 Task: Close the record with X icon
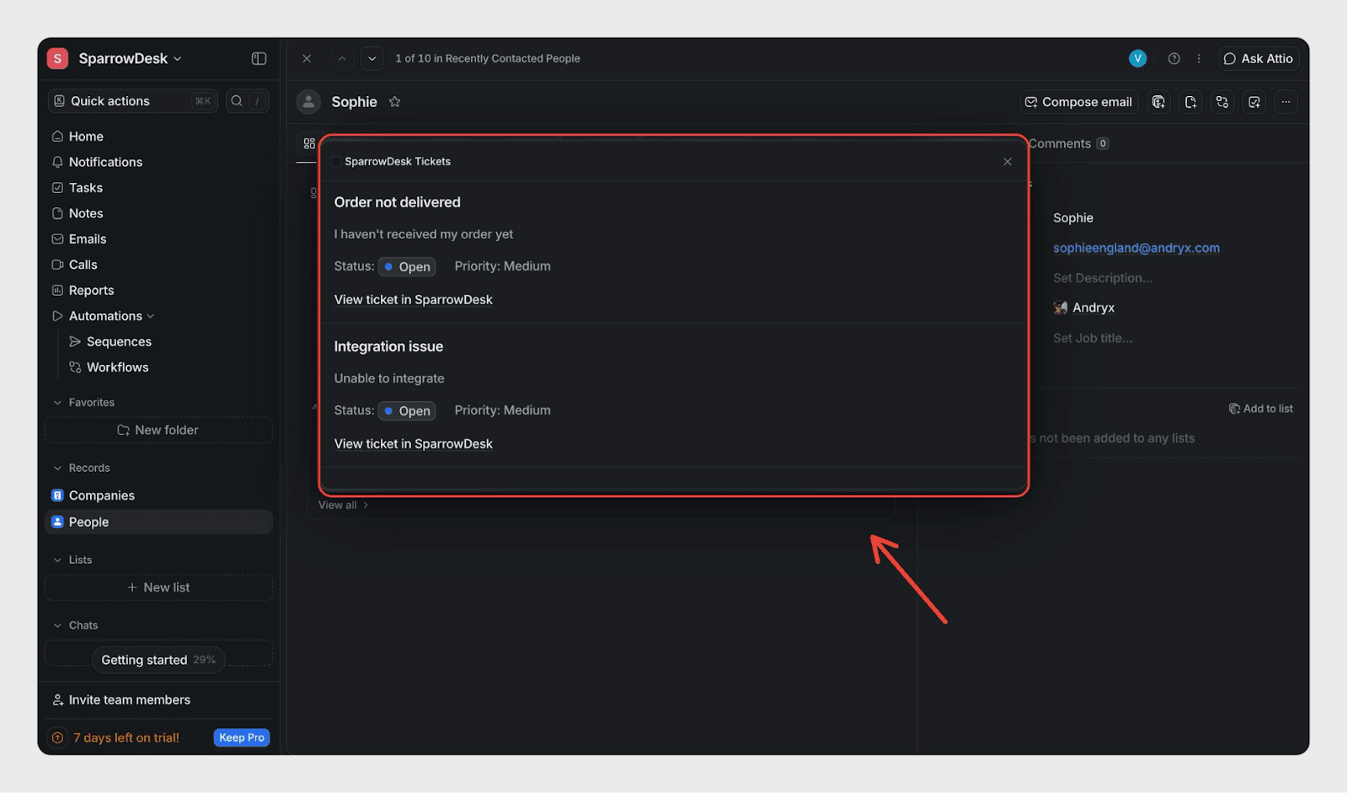coord(307,58)
